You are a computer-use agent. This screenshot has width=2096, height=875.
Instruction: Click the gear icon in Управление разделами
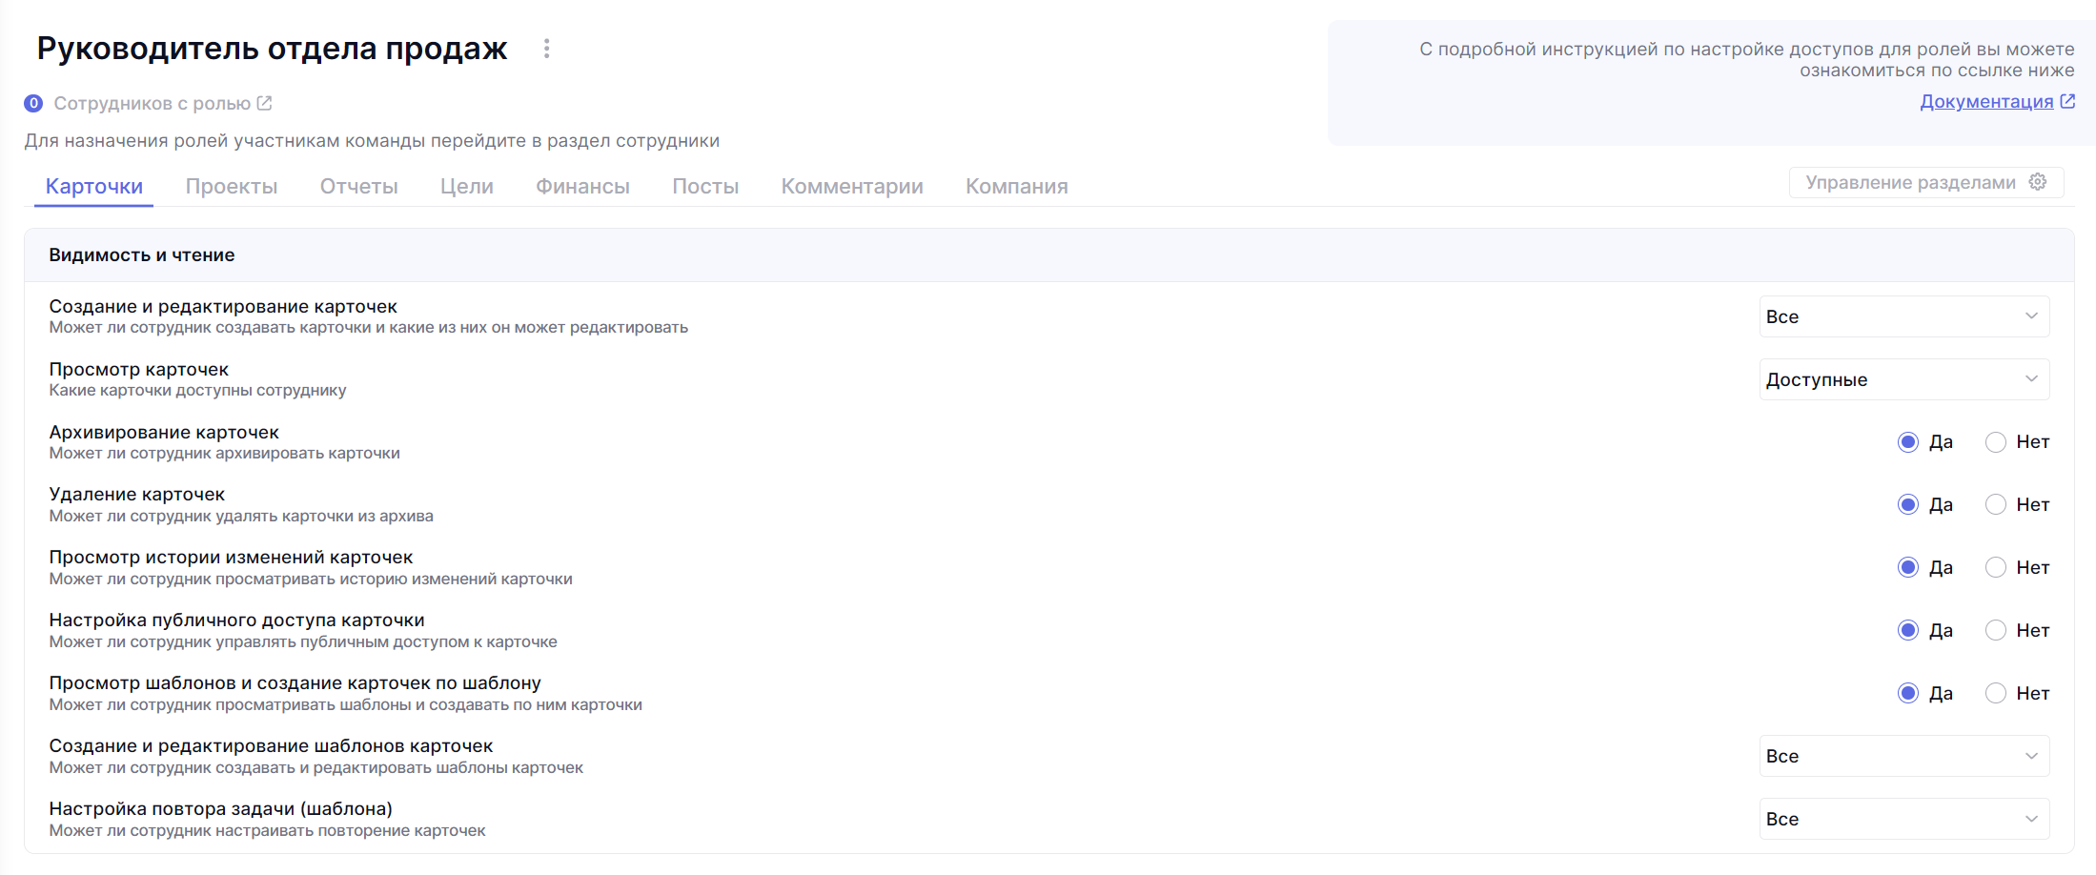2038,182
